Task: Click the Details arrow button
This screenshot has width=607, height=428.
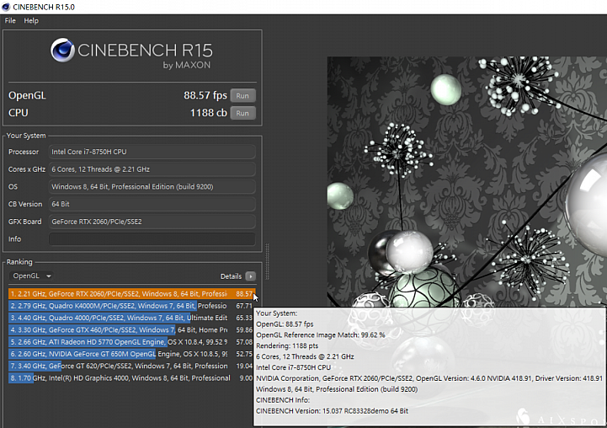Action: coord(251,276)
